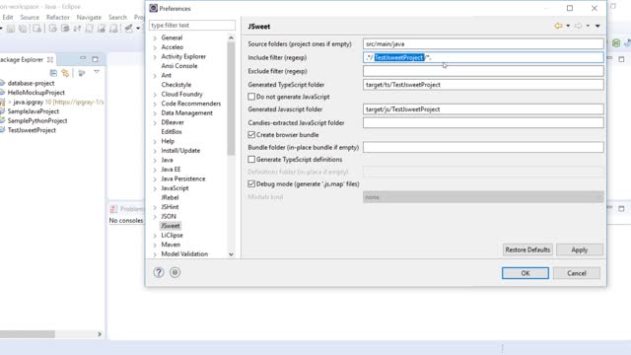Viewport: 631px width, 355px height.
Task: Enable Generate TypeScript definitions
Action: pos(251,160)
